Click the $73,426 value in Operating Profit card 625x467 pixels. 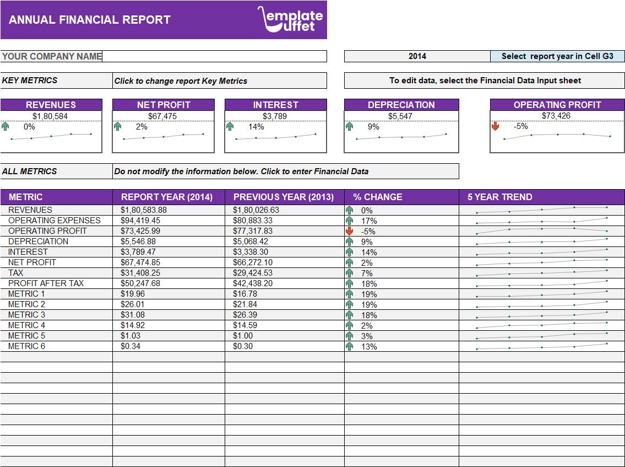click(556, 116)
